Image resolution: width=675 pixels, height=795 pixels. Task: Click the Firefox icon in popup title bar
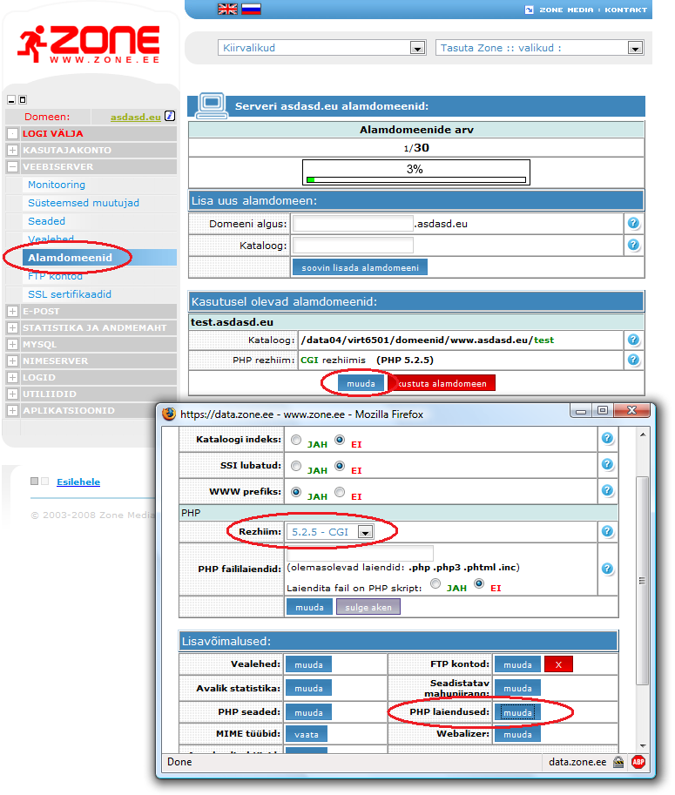coord(169,414)
